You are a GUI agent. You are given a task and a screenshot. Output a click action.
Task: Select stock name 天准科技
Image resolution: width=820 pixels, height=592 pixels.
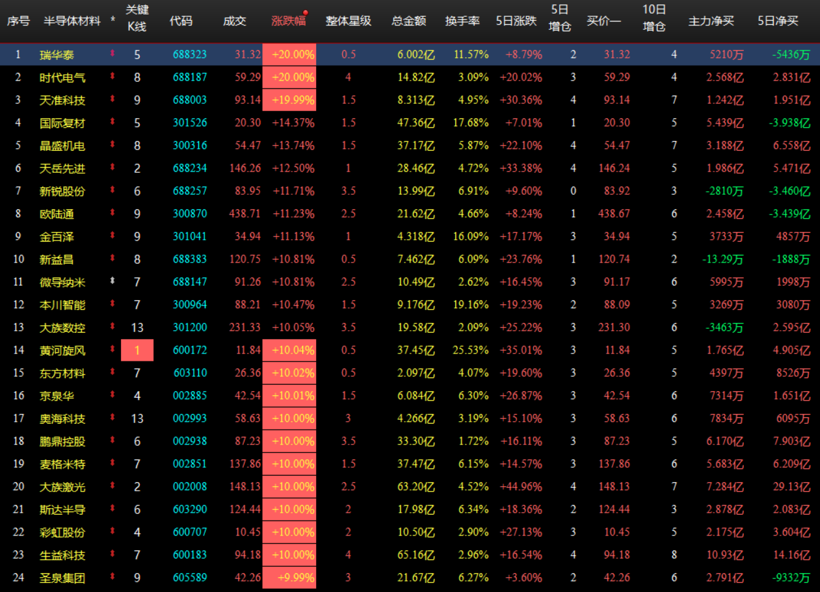(x=62, y=100)
